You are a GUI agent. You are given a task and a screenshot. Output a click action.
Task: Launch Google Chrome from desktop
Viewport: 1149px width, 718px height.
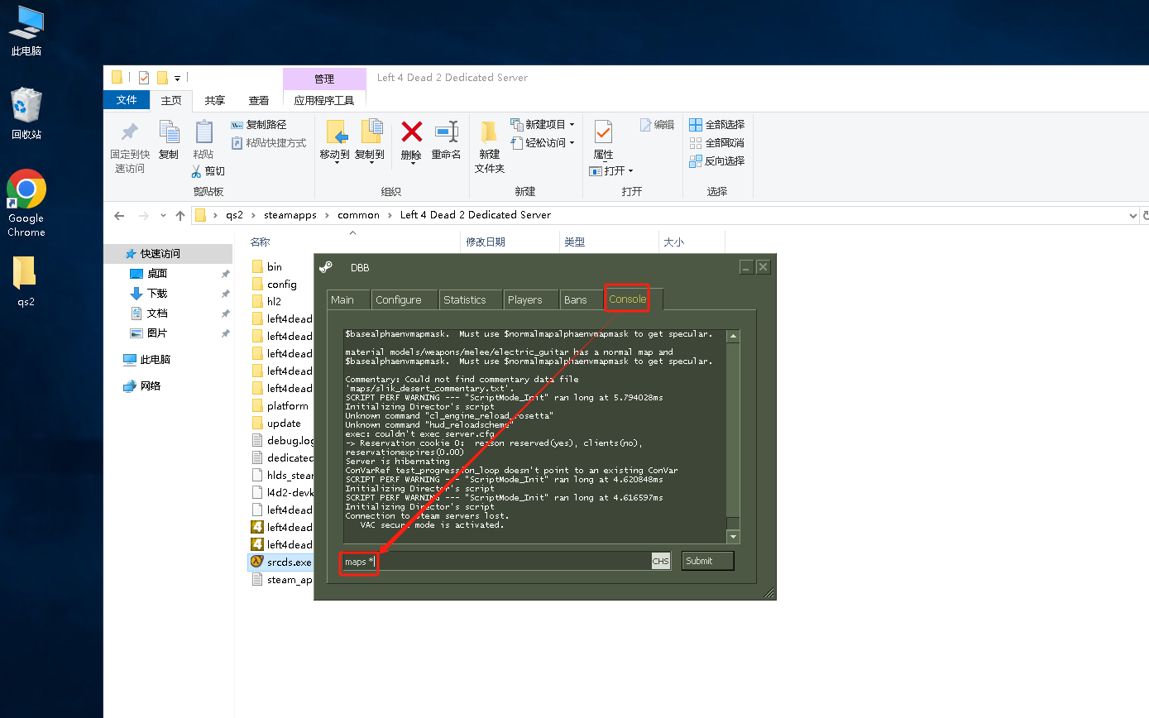click(26, 203)
